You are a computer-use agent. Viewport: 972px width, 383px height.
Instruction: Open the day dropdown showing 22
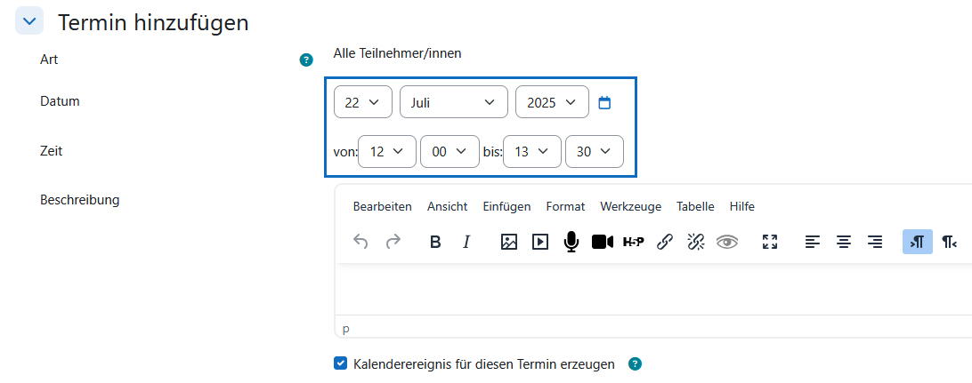pyautogui.click(x=363, y=102)
